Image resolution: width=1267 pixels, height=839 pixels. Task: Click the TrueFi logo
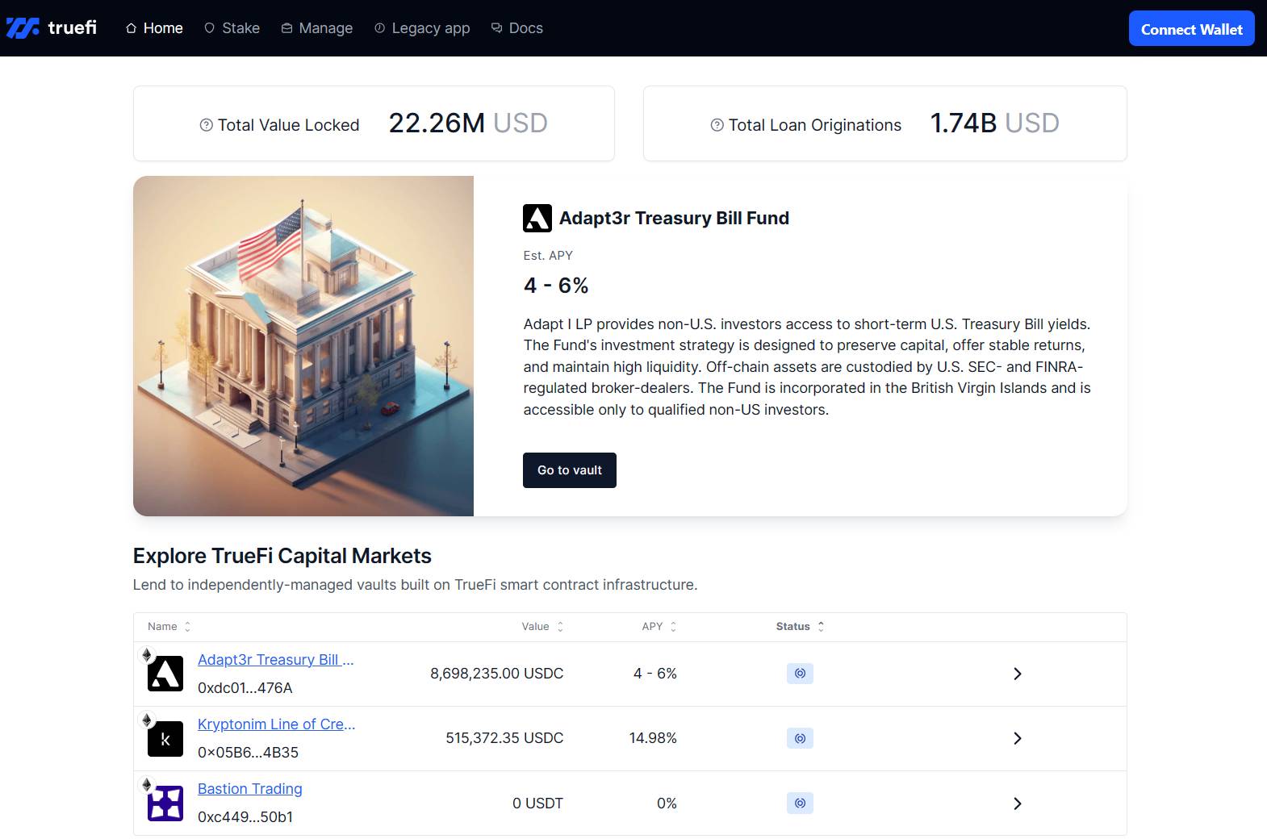pyautogui.click(x=52, y=28)
